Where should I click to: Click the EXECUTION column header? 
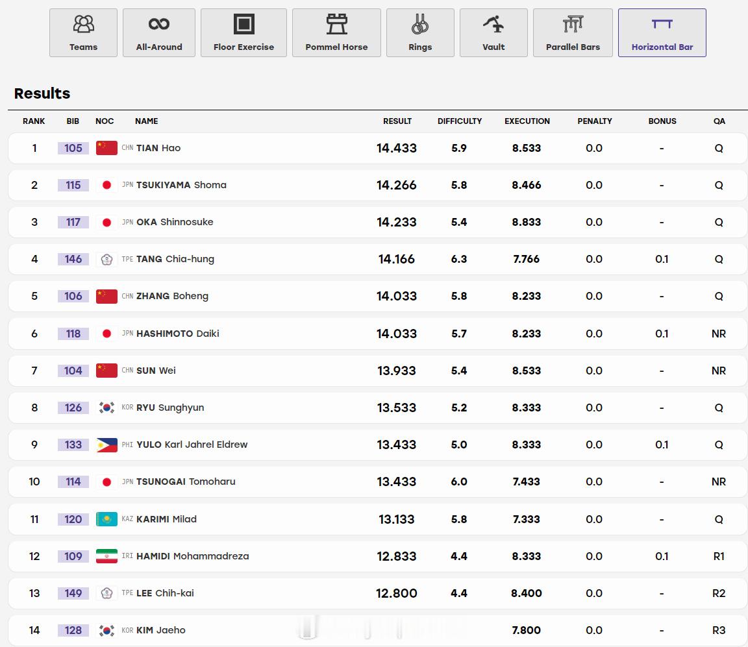[527, 121]
